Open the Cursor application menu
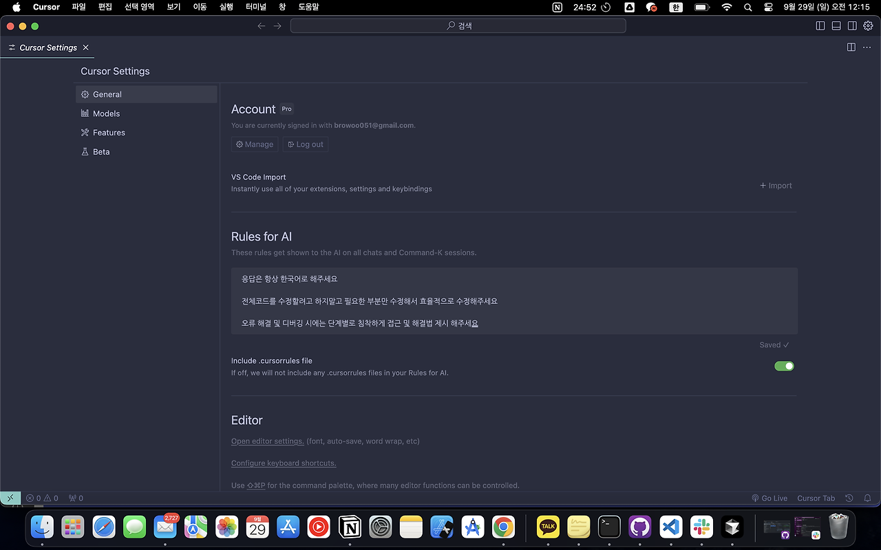This screenshot has height=550, width=881. tap(46, 7)
